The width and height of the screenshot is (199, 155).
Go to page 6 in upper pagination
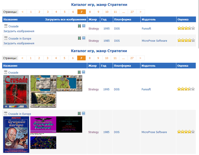(x=73, y=12)
